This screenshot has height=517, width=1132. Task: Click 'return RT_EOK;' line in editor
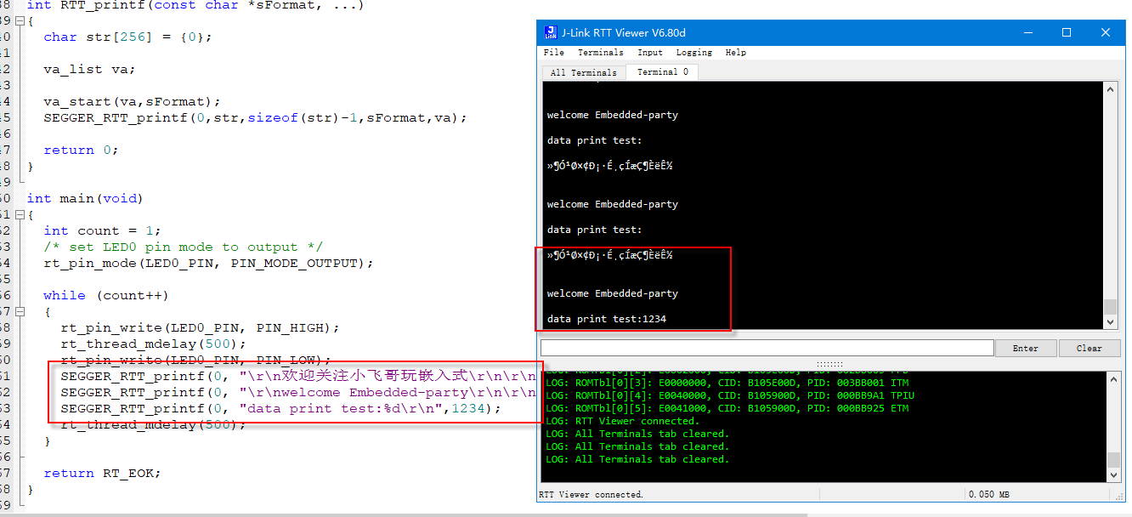click(102, 473)
